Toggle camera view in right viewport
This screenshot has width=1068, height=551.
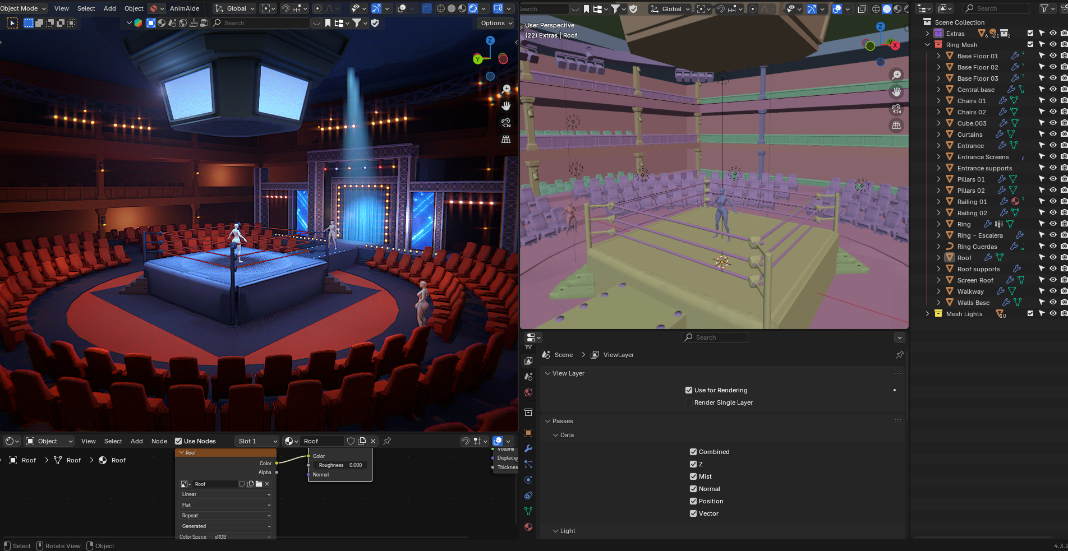click(x=896, y=109)
